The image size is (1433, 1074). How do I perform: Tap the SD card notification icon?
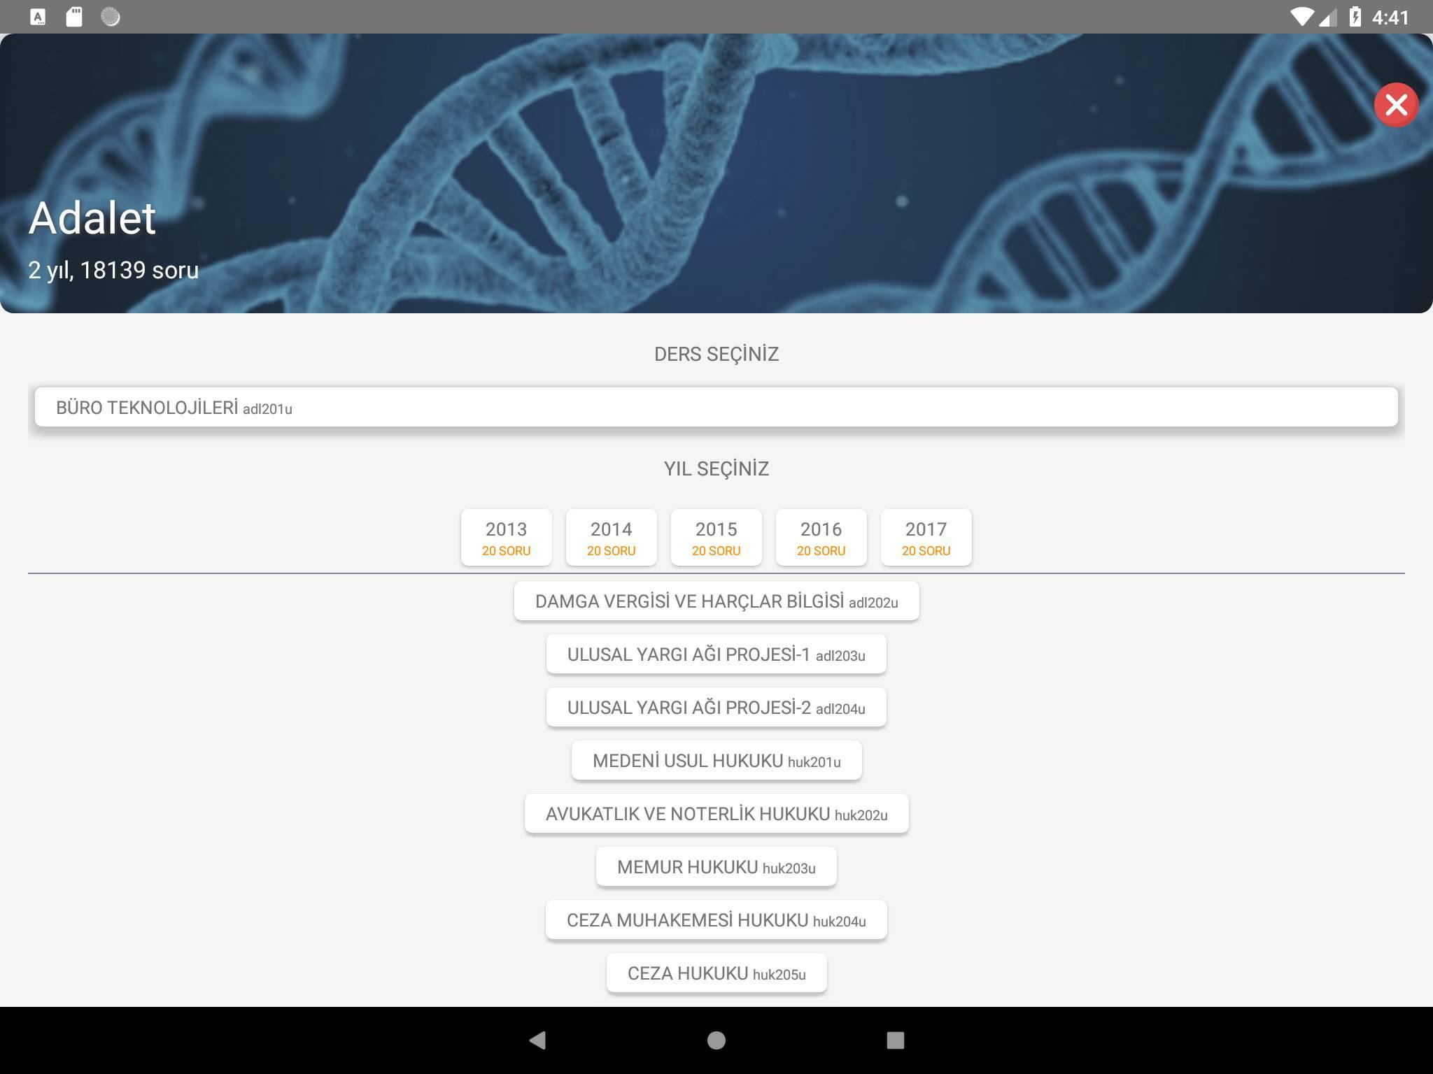tap(74, 17)
